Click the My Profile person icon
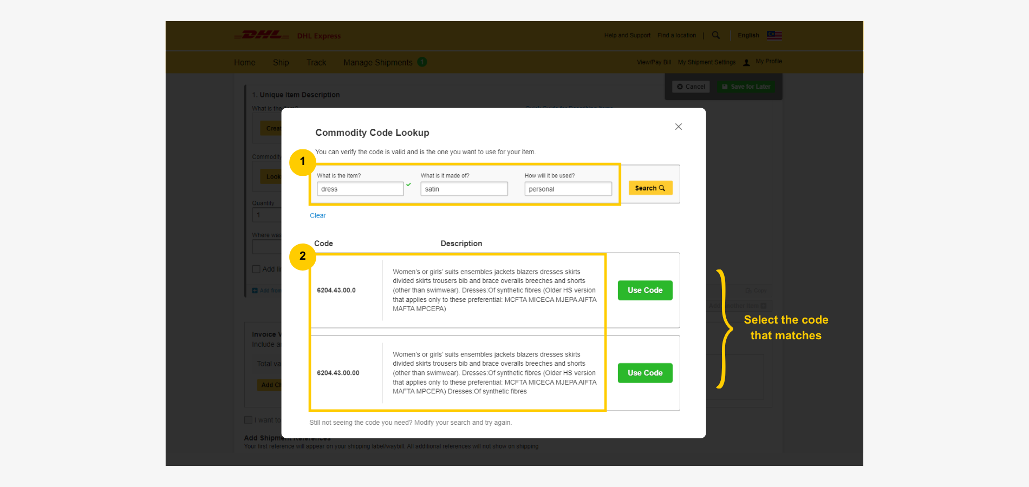The image size is (1029, 487). pos(746,62)
